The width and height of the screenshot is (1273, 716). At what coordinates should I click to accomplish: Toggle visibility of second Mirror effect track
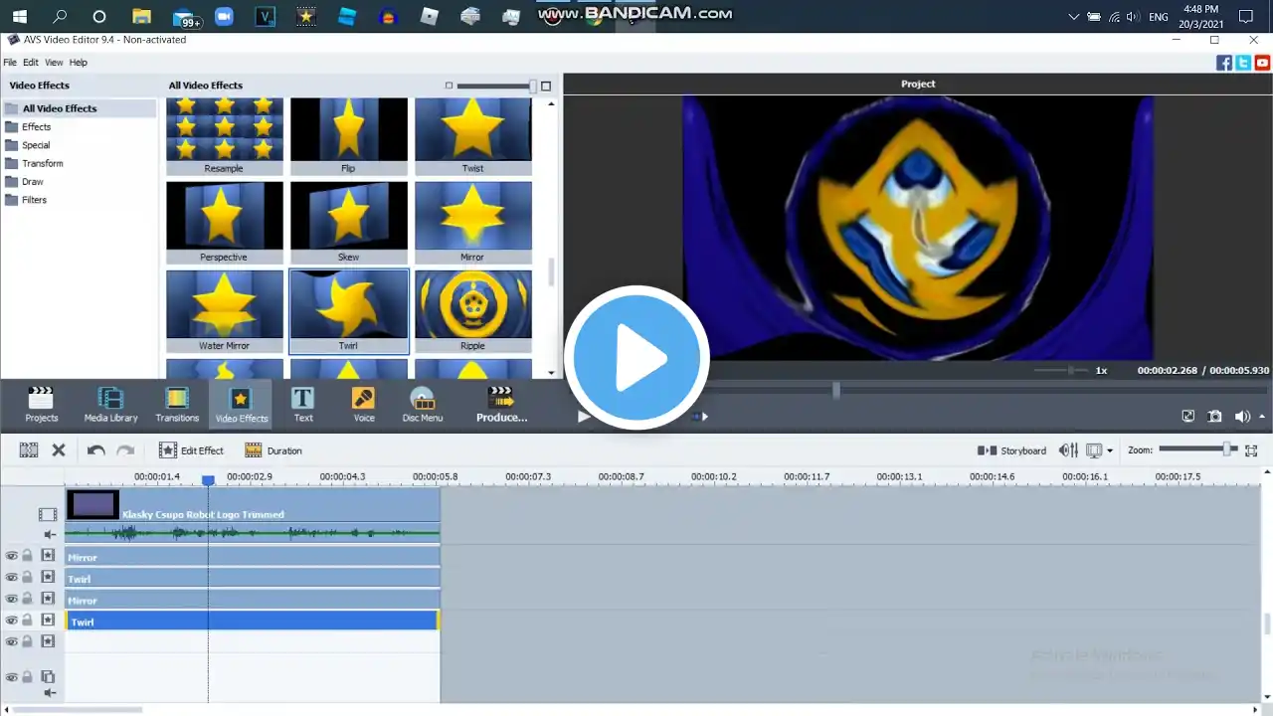(11, 599)
